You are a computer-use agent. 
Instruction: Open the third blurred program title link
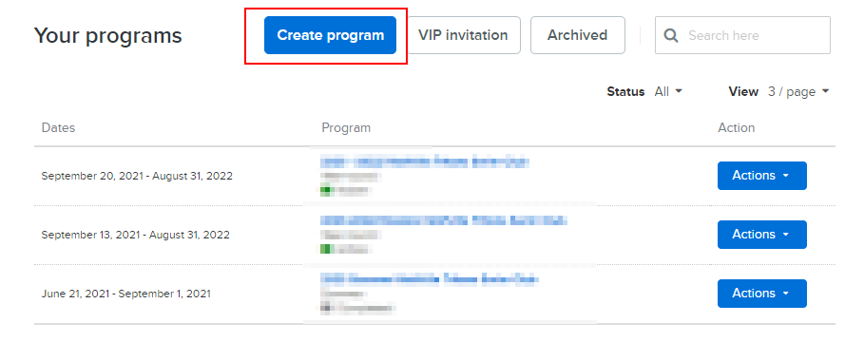tap(430, 278)
